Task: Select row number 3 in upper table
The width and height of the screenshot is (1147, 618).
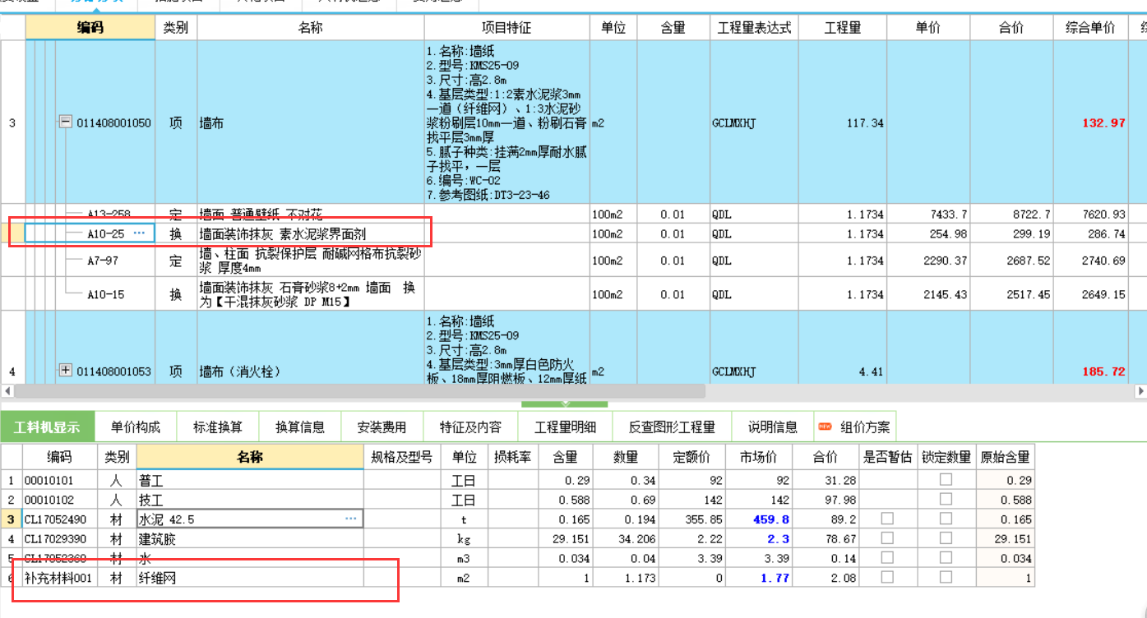Action: (x=12, y=122)
